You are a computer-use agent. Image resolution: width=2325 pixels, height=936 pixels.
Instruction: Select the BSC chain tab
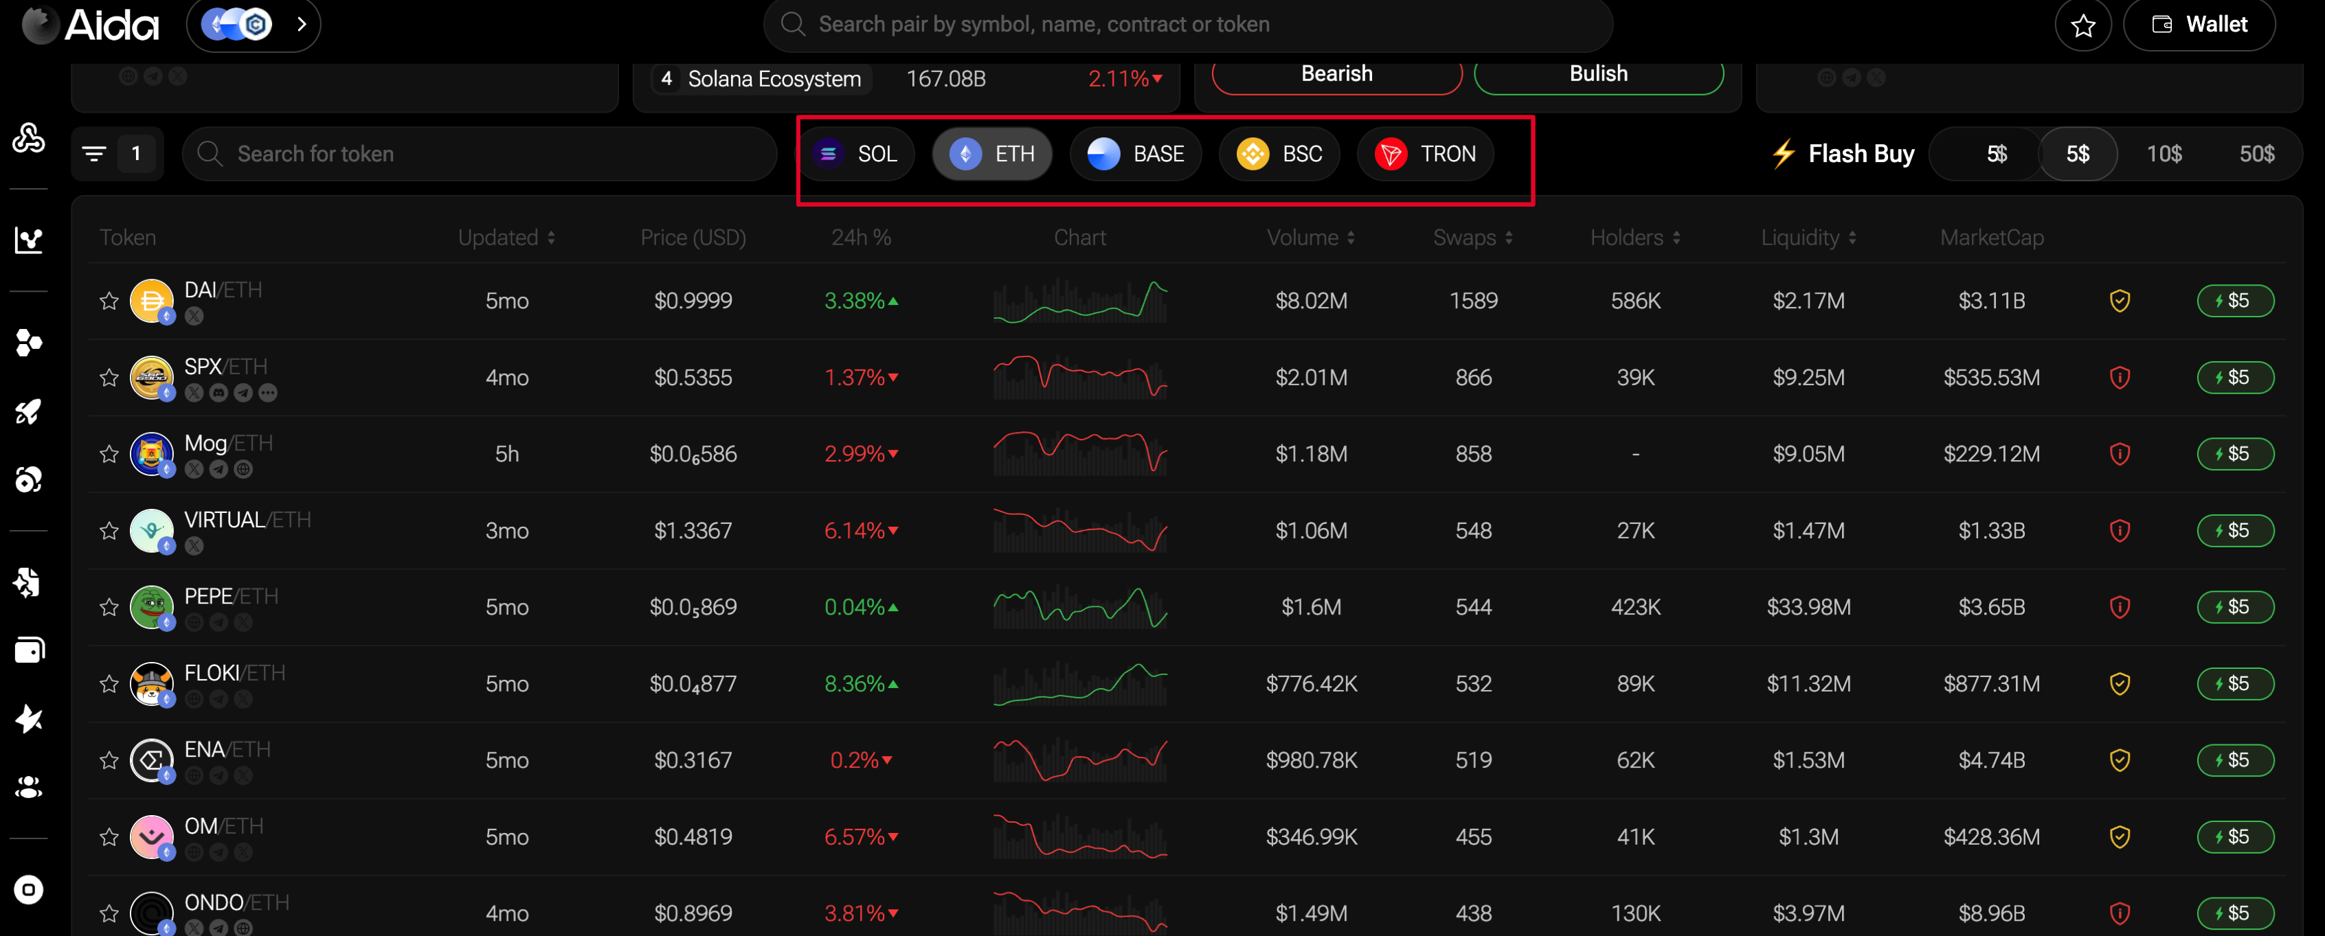tap(1279, 155)
